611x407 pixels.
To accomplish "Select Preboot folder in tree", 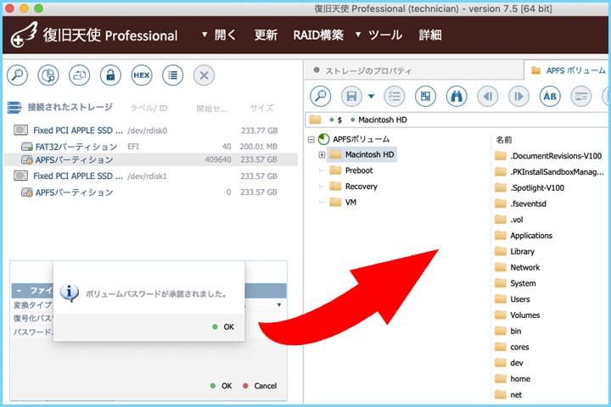I will click(351, 170).
